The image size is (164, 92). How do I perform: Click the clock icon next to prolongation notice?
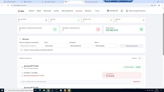[x=22, y=76]
